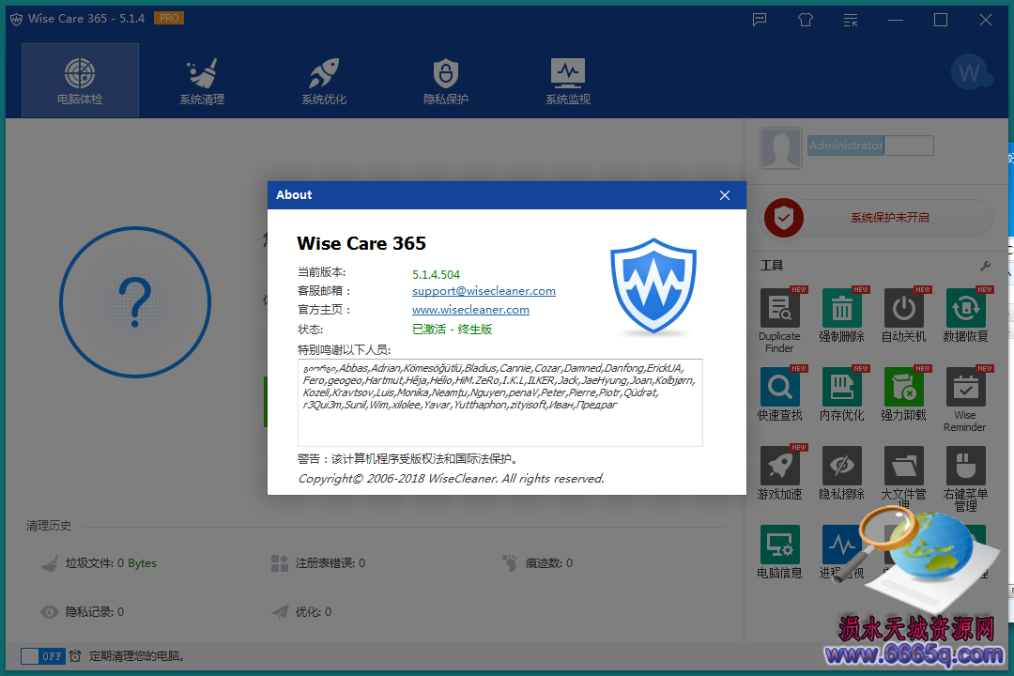The image size is (1014, 676).
Task: Click the 清理历史 section heading
Action: click(x=49, y=526)
